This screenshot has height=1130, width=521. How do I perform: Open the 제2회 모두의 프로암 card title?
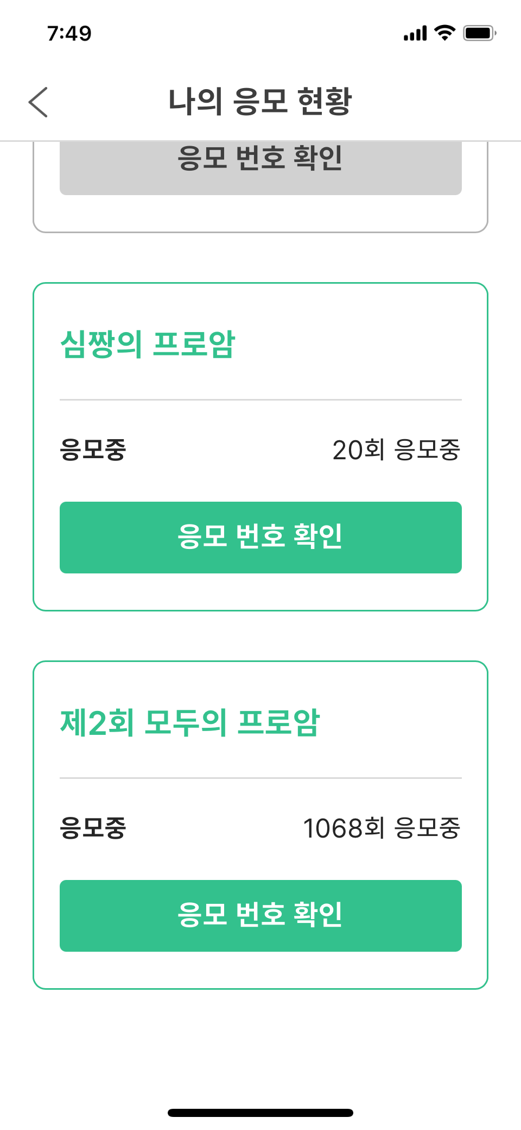(x=190, y=722)
